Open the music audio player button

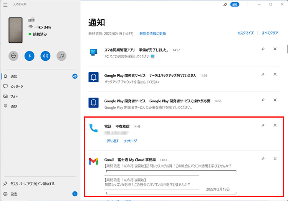(x=61, y=56)
